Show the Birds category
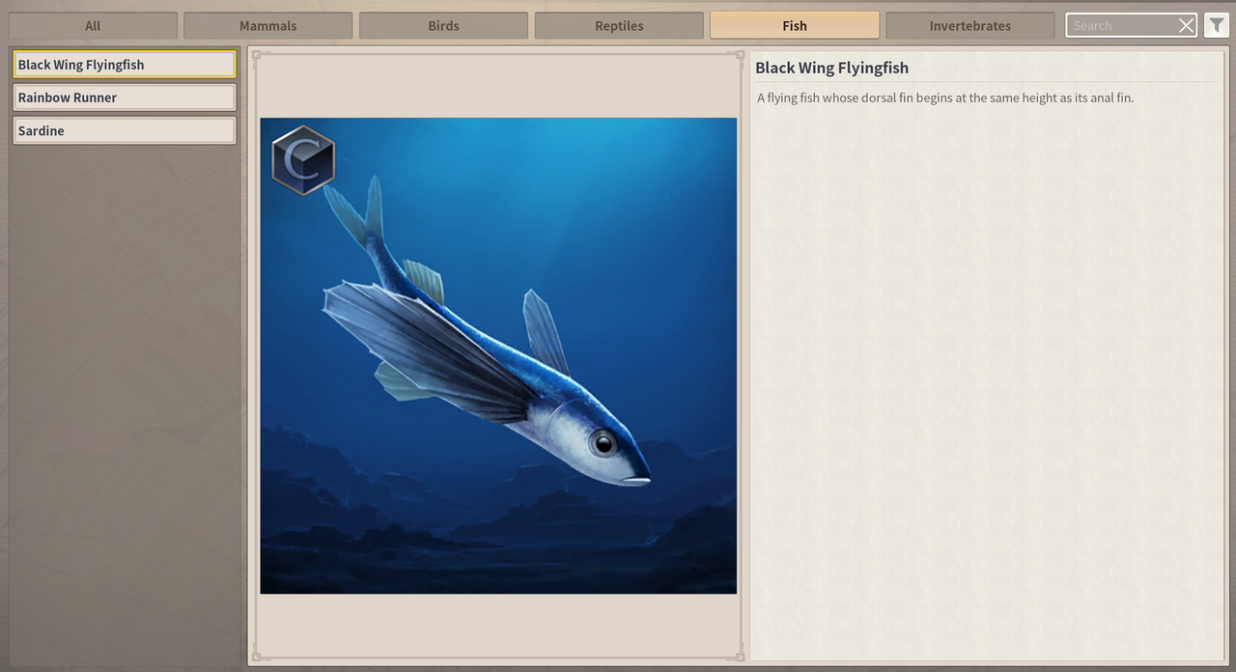The height and width of the screenshot is (672, 1236). coord(443,26)
